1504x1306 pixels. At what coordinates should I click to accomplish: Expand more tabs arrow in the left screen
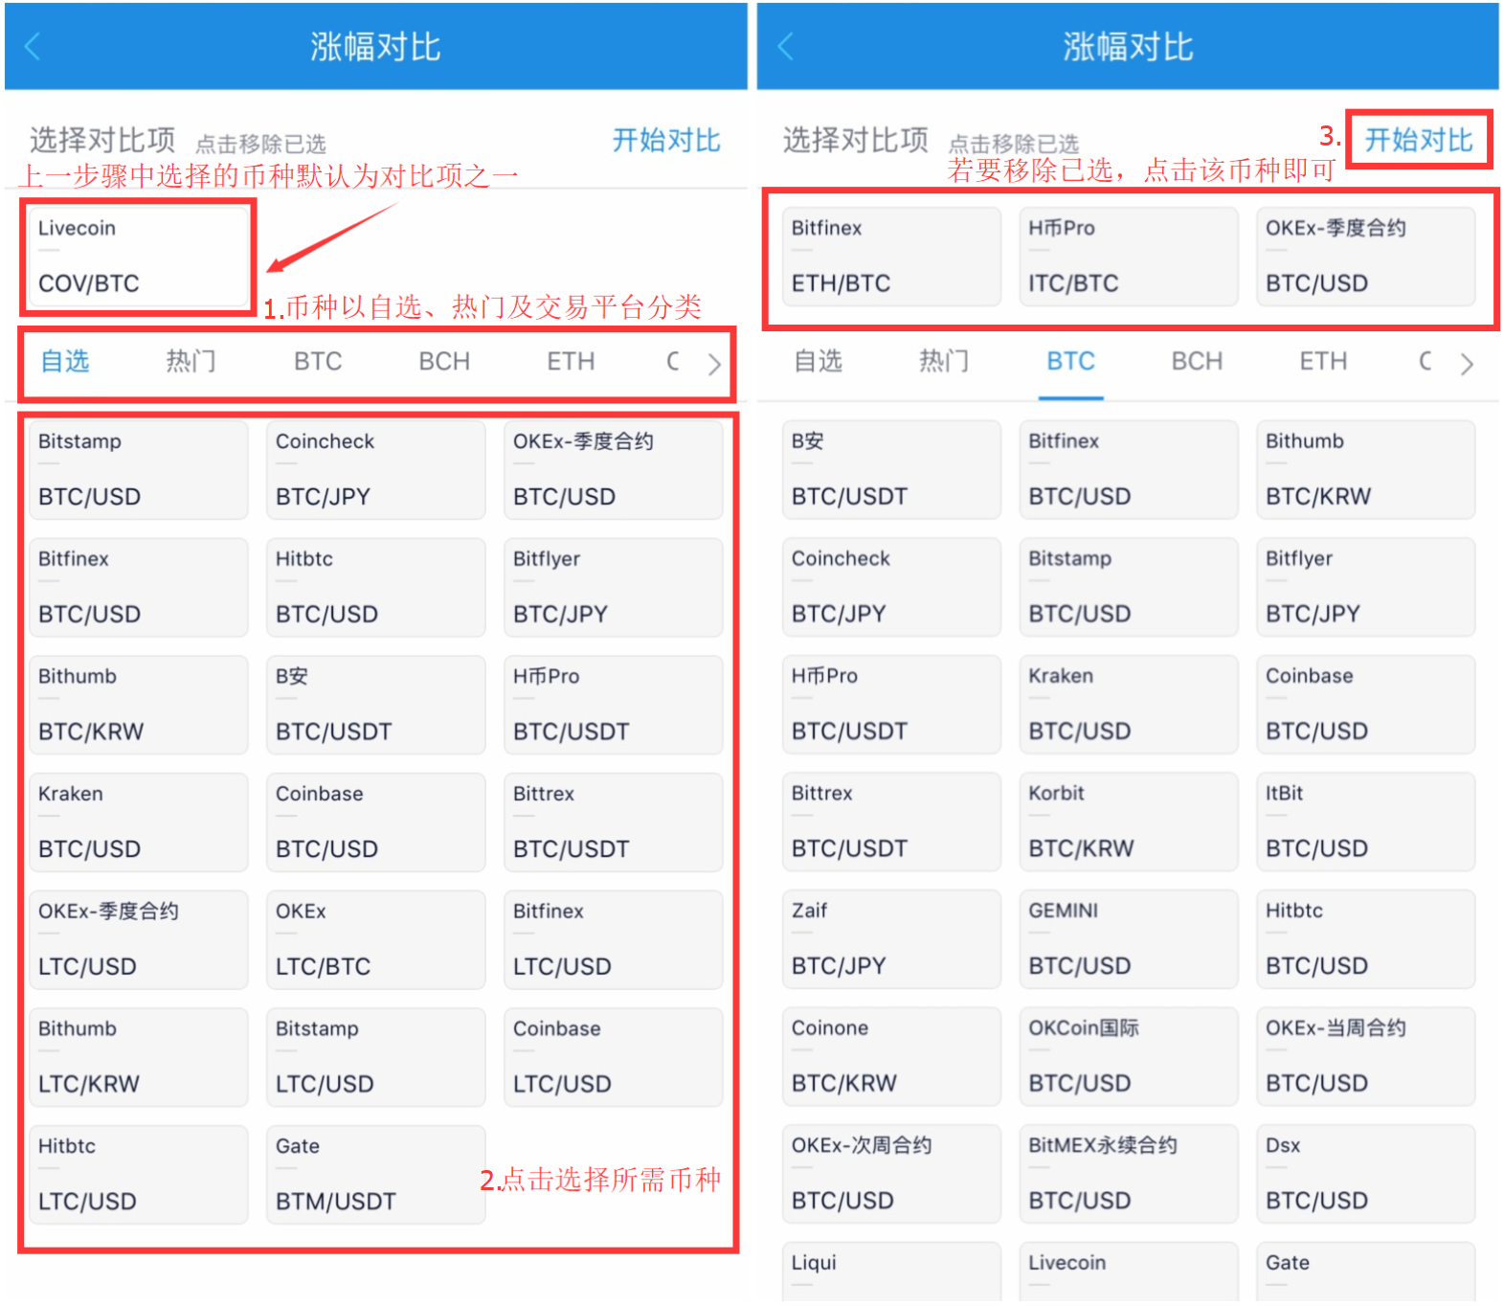click(x=713, y=364)
